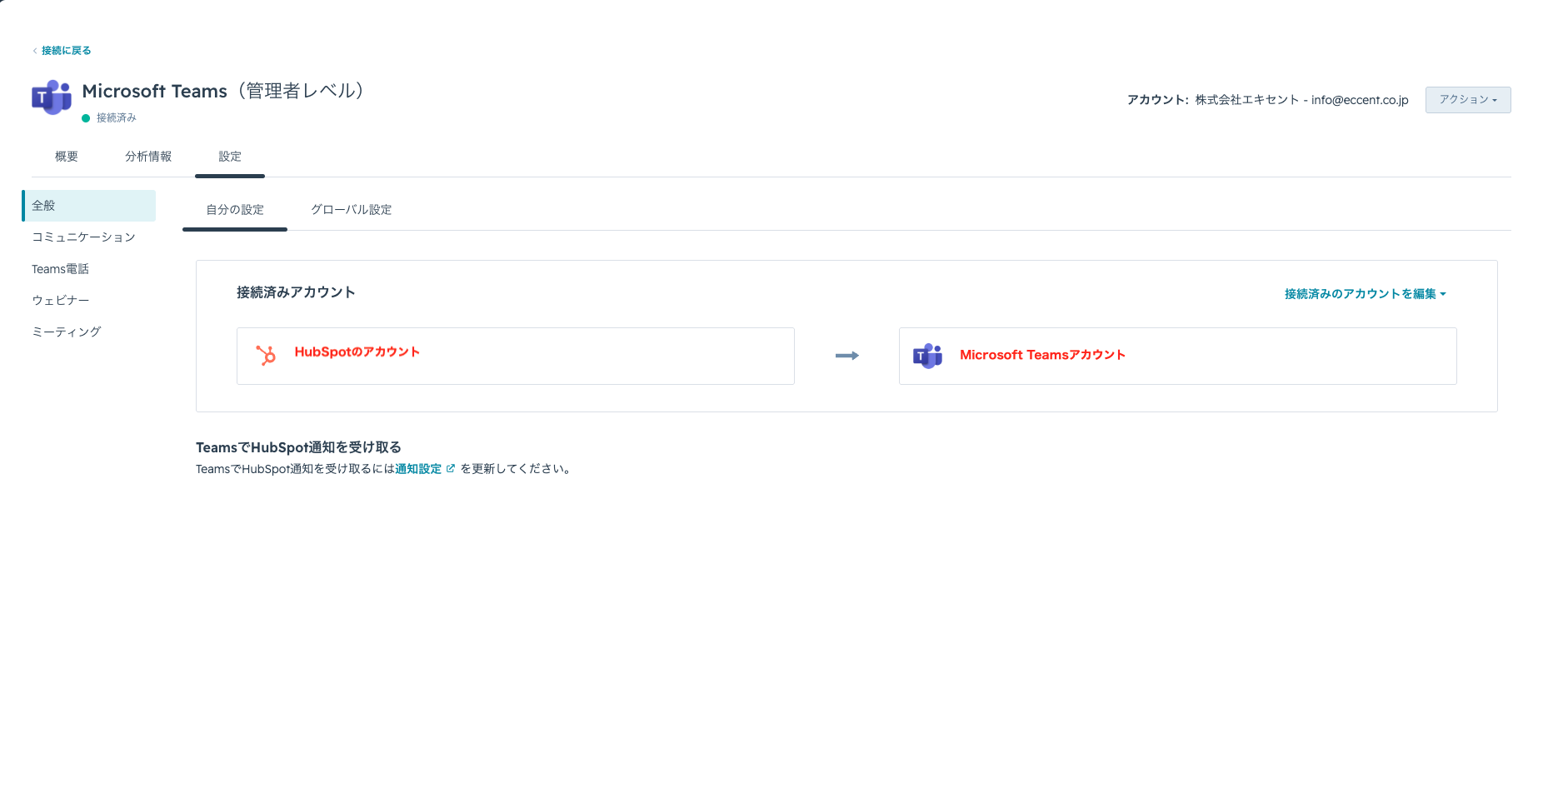Image resolution: width=1543 pixels, height=788 pixels.
Task: Click the back chevron beside 接続に戻る
Action: click(x=35, y=51)
